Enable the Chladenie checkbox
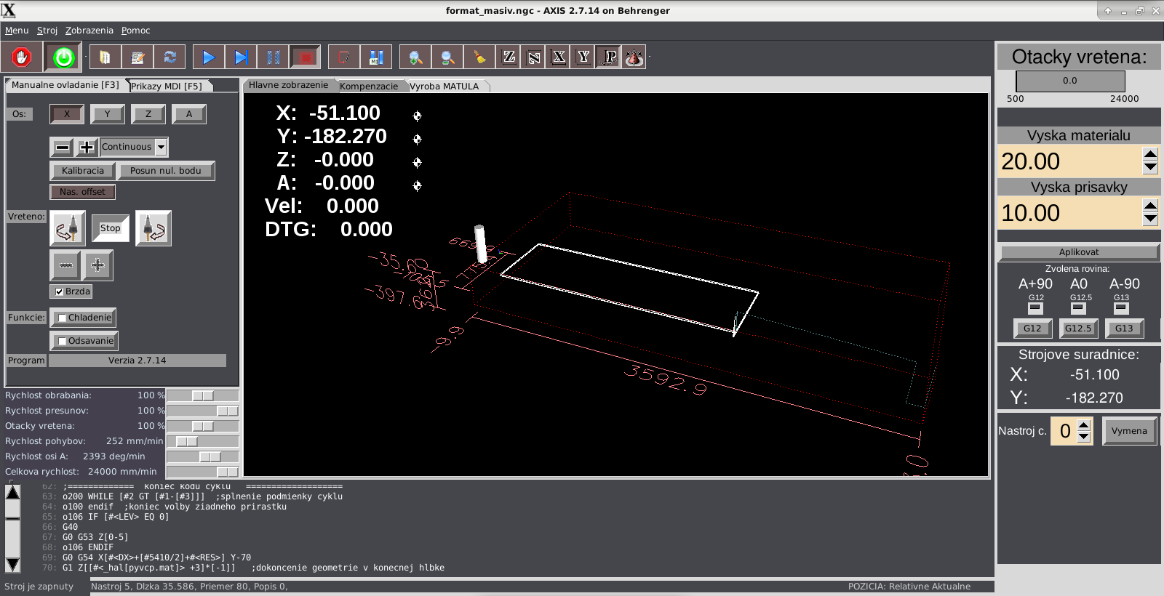Screen dimensions: 1164x596 (x=63, y=318)
